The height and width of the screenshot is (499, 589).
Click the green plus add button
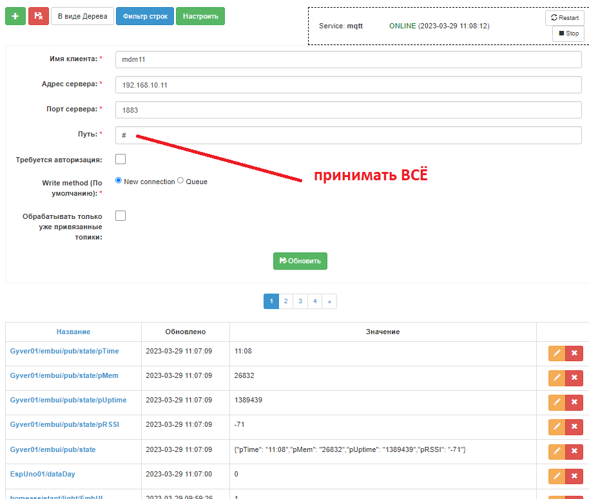15,16
